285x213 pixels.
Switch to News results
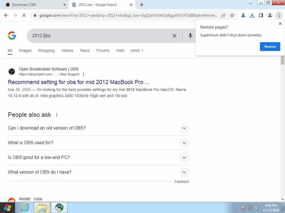85,50
